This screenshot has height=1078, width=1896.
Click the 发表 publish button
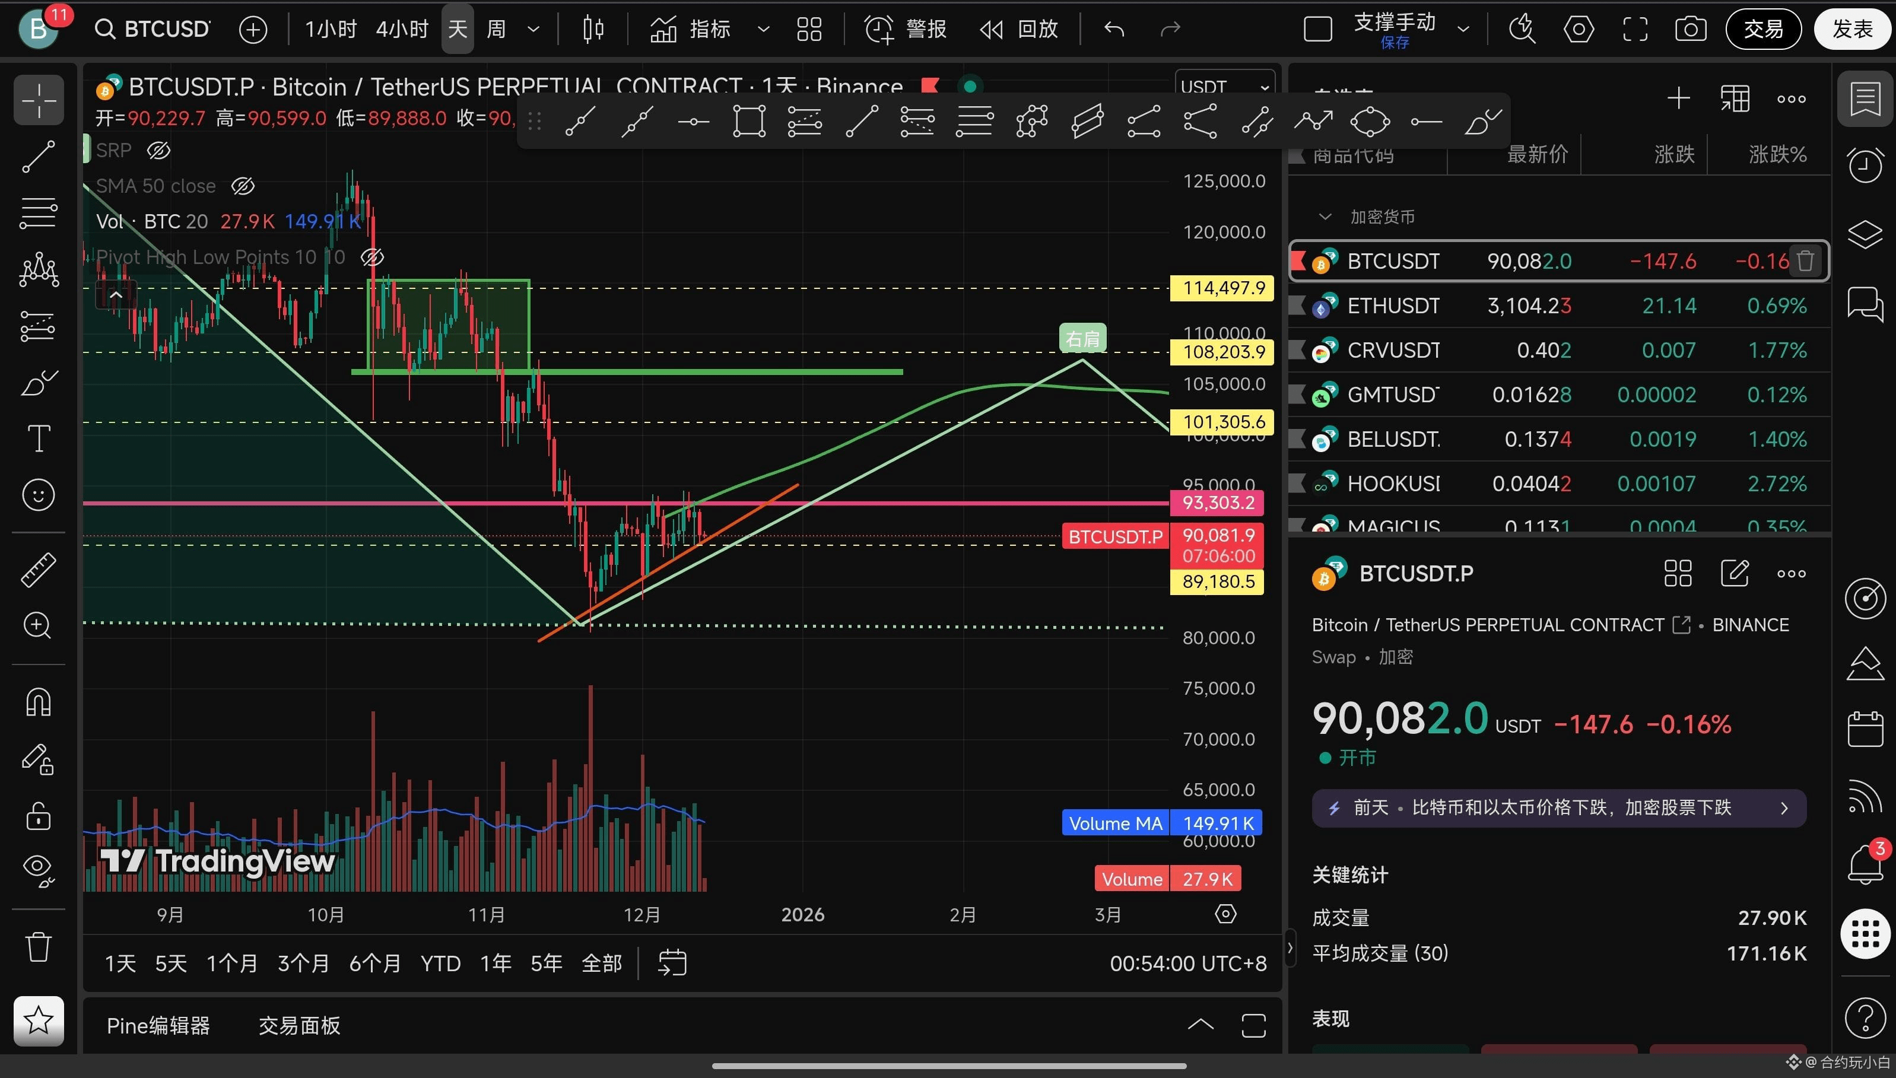tap(1852, 30)
